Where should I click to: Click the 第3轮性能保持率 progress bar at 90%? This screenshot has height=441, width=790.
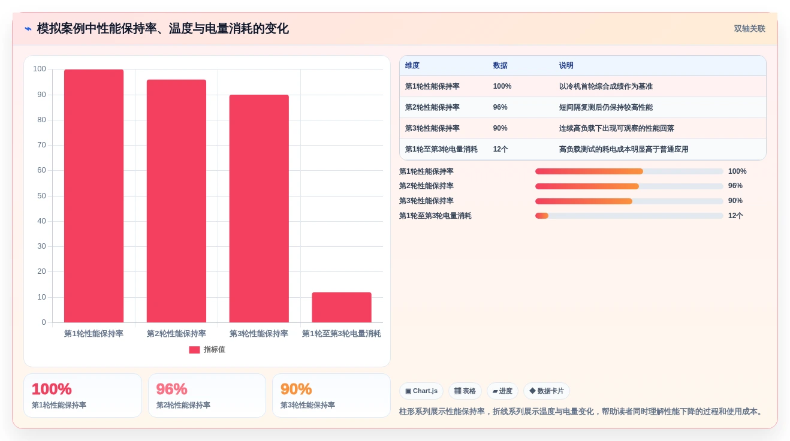(x=629, y=201)
